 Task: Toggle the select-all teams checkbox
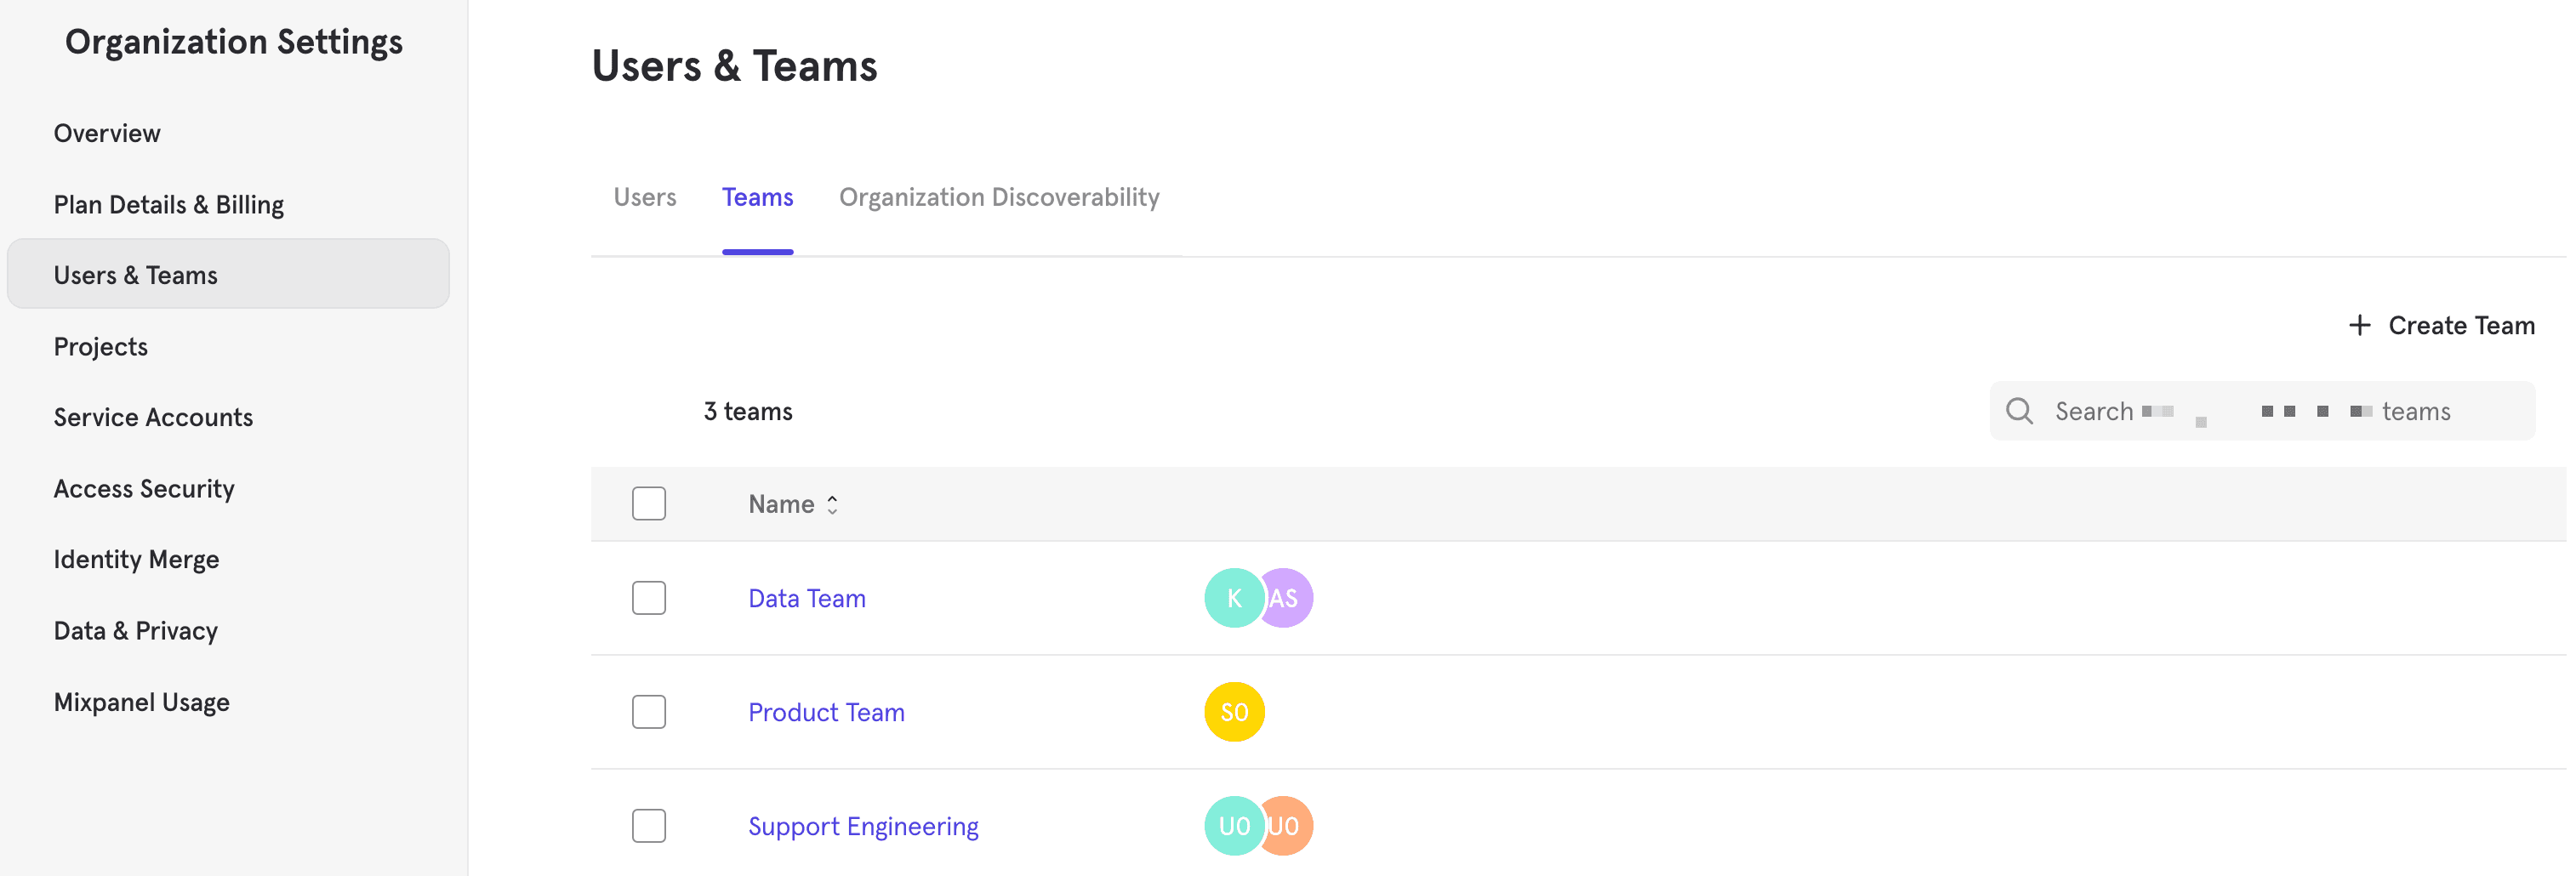click(x=649, y=504)
